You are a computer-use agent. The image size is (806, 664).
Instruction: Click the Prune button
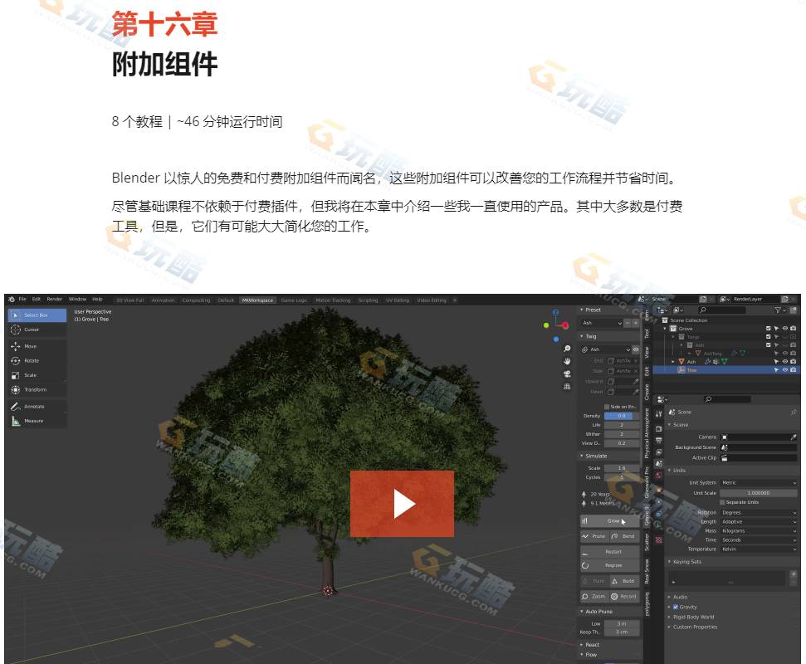coord(594,536)
